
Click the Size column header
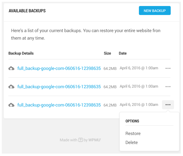click(x=107, y=53)
